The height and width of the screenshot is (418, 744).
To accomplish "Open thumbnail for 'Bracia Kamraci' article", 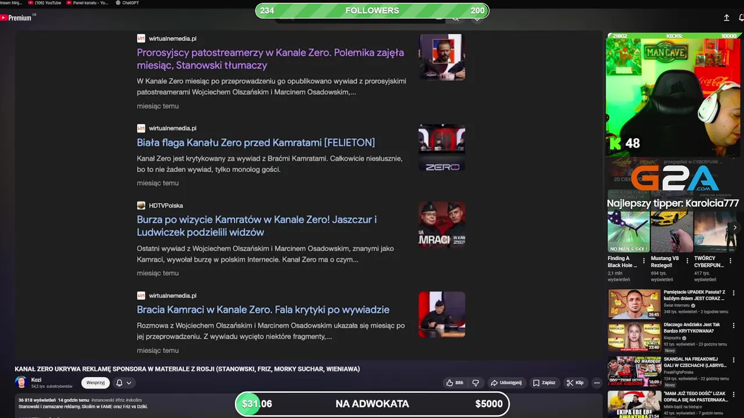I will 442,315.
